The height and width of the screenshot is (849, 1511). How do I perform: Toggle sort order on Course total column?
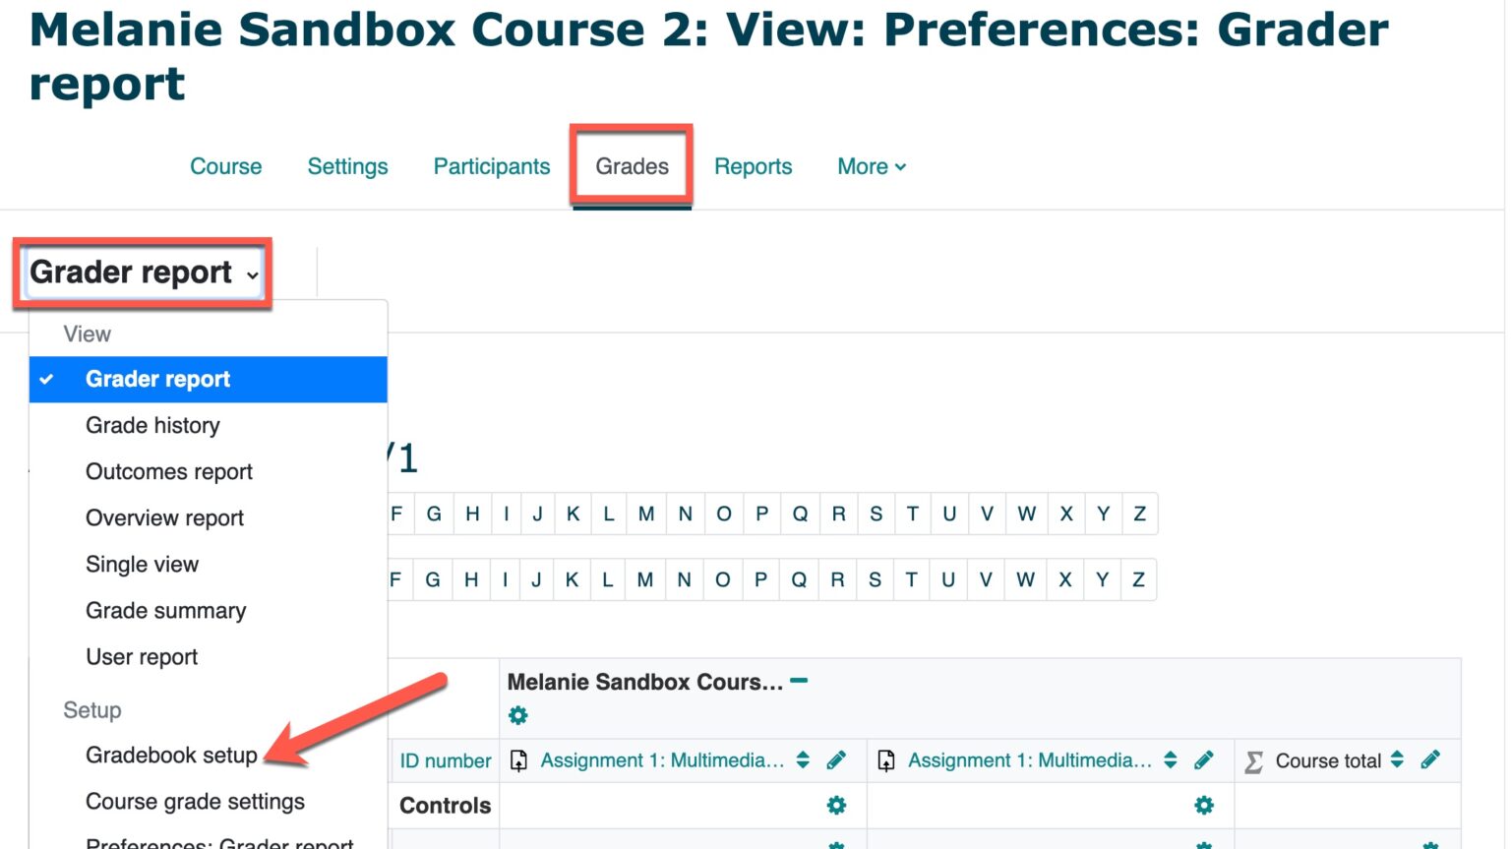click(x=1398, y=759)
